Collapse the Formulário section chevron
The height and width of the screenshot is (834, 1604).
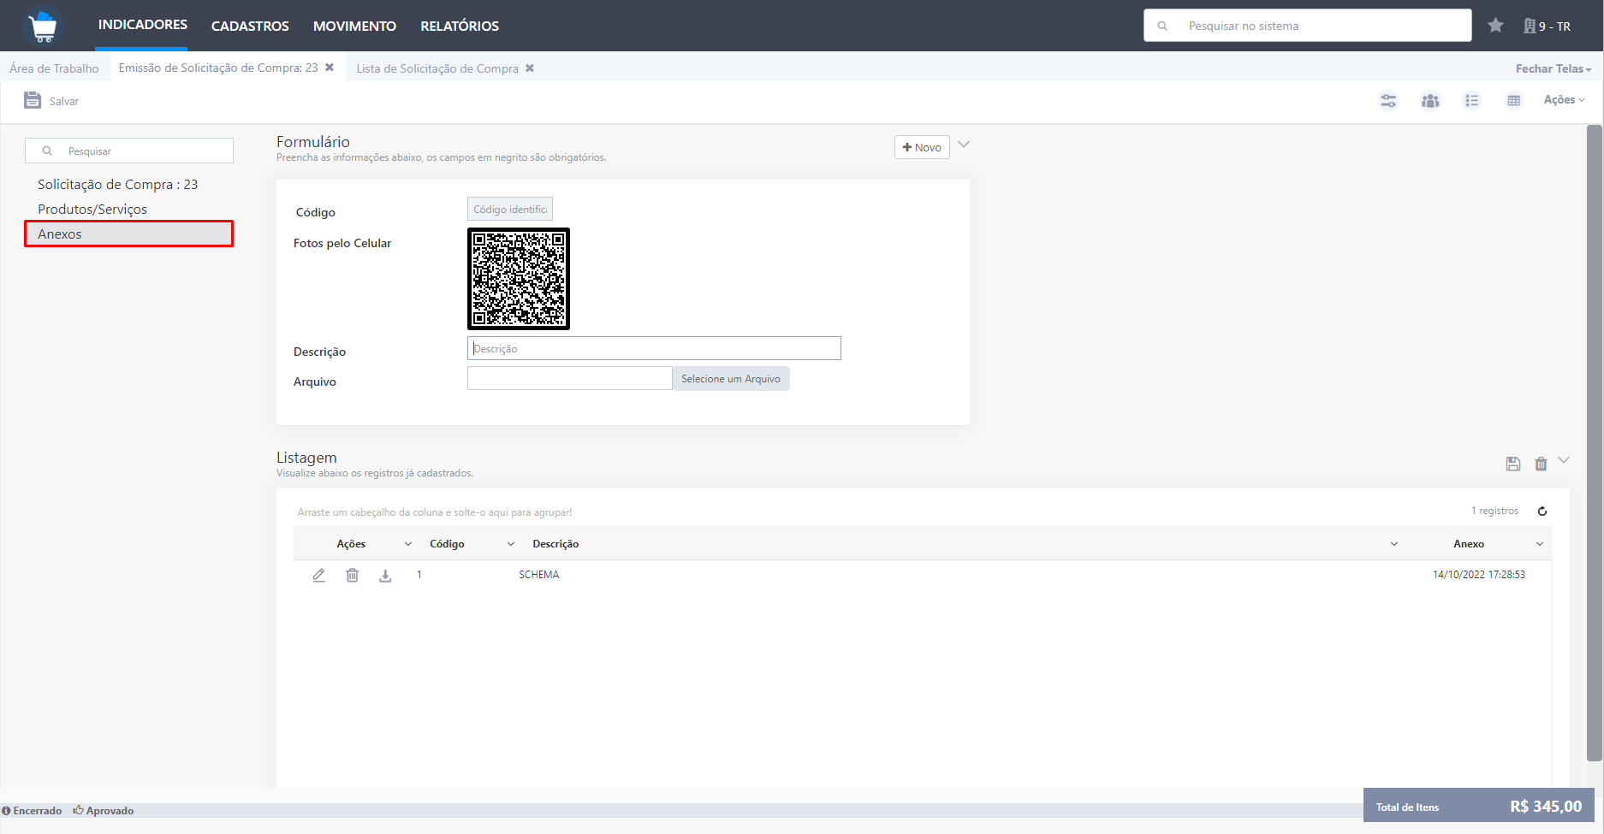coord(964,145)
